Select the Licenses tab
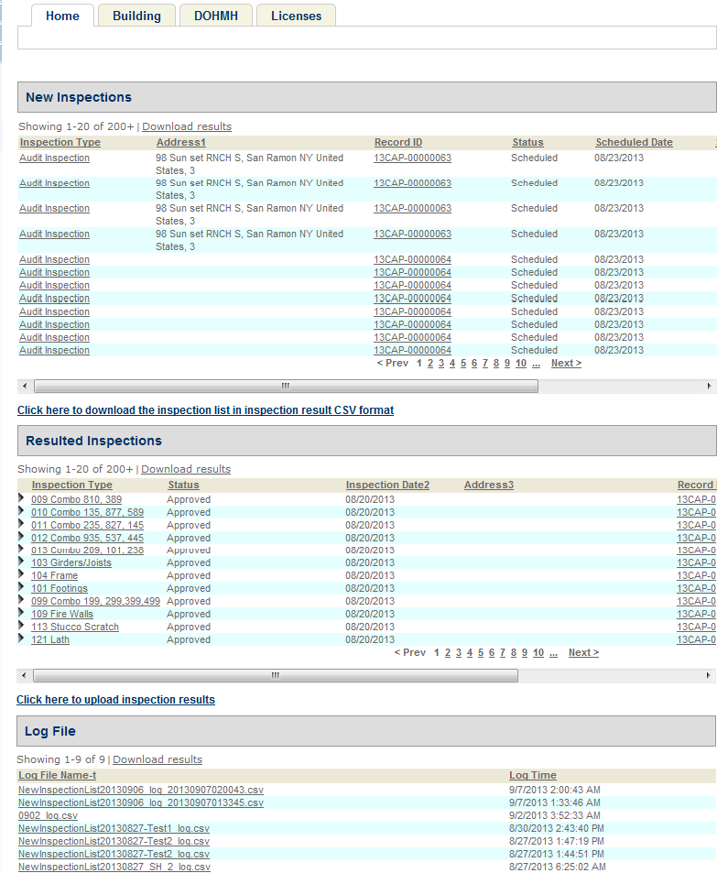717x873 pixels. [296, 16]
